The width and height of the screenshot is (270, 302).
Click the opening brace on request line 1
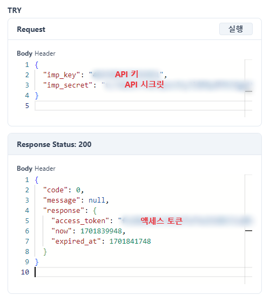pos(37,64)
